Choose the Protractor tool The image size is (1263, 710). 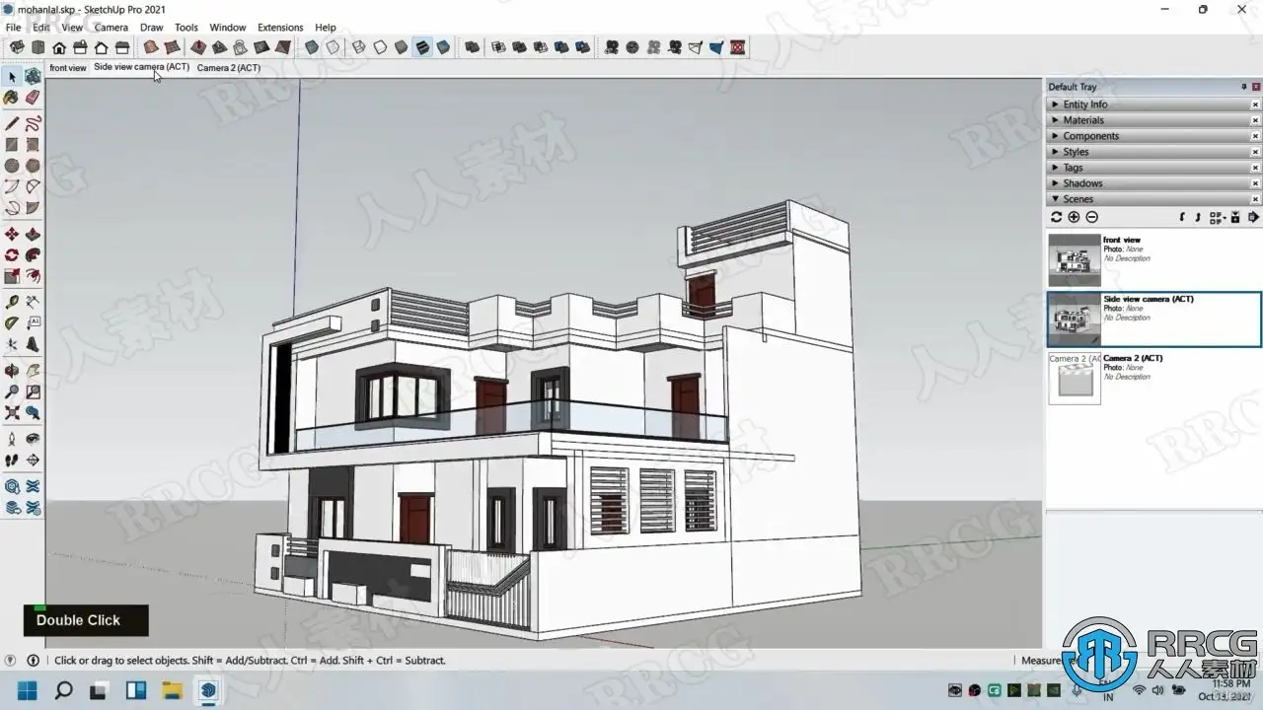(12, 322)
